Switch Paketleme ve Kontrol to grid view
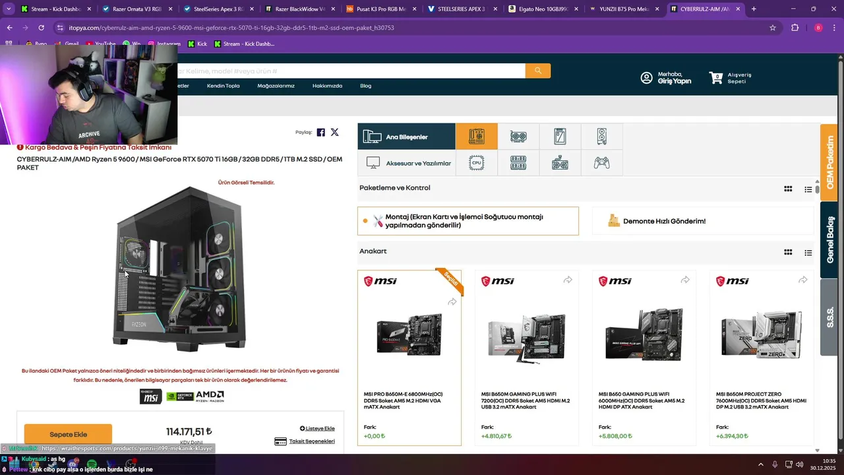Viewport: 844px width, 475px height. [x=788, y=189]
